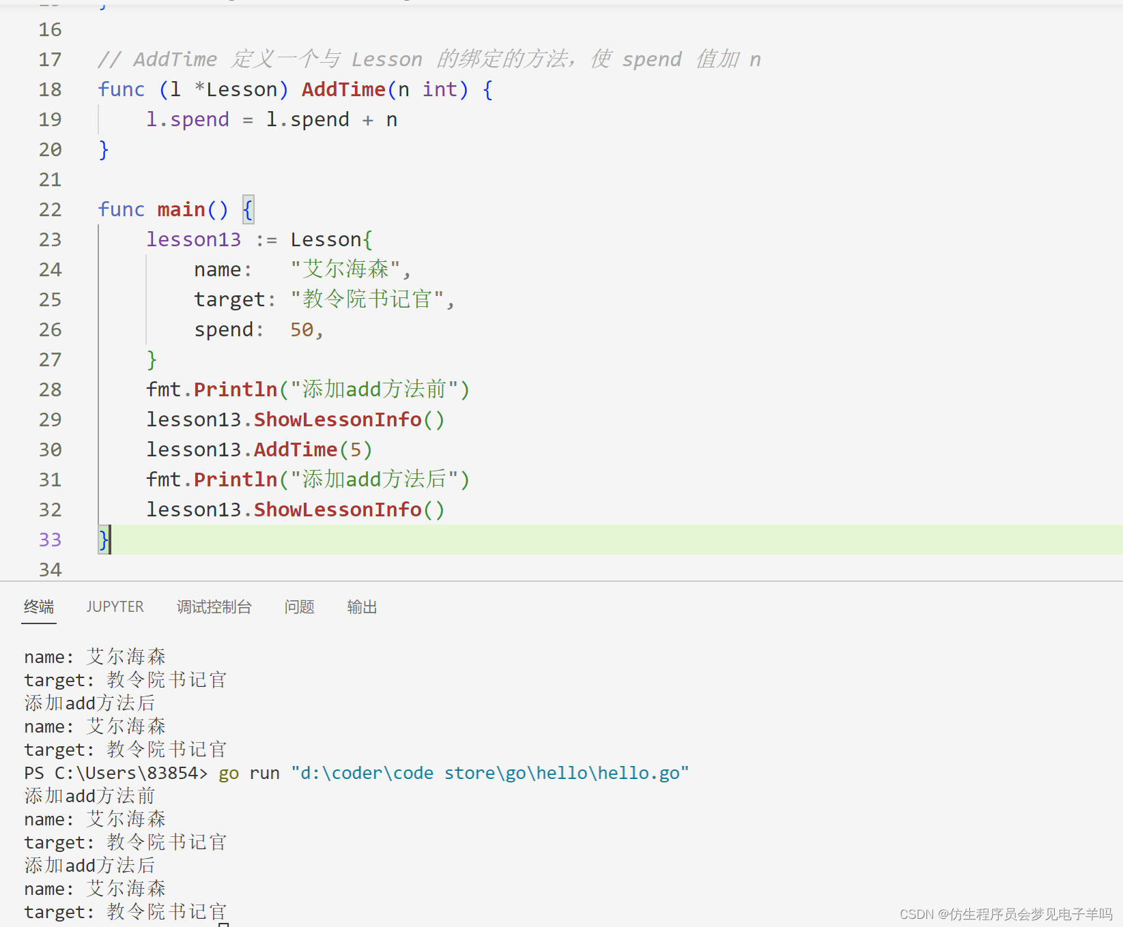Click line number 30 in the gutter
The height and width of the screenshot is (927, 1123).
tap(50, 450)
